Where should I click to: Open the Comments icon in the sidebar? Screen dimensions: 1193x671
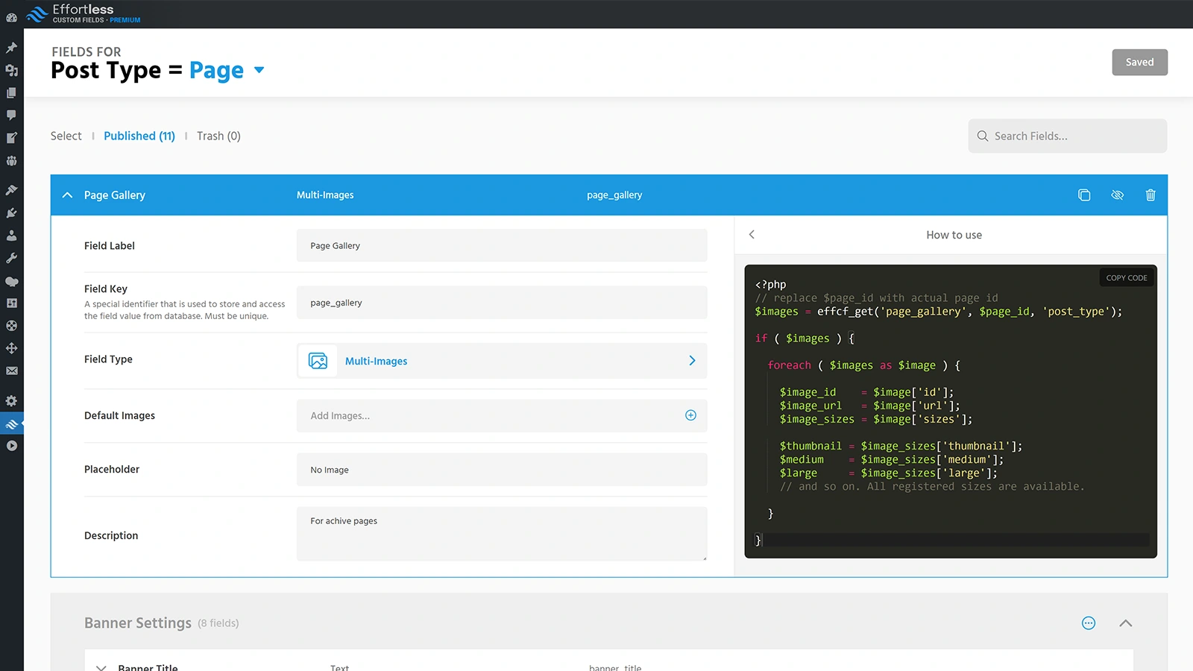(x=12, y=115)
